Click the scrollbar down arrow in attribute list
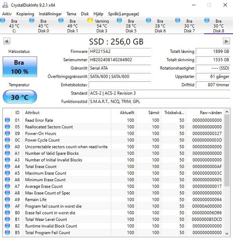This screenshot has height=240, width=233. [227, 234]
